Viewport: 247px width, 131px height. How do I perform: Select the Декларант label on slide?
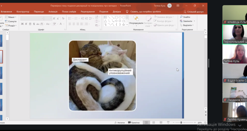point(80,60)
